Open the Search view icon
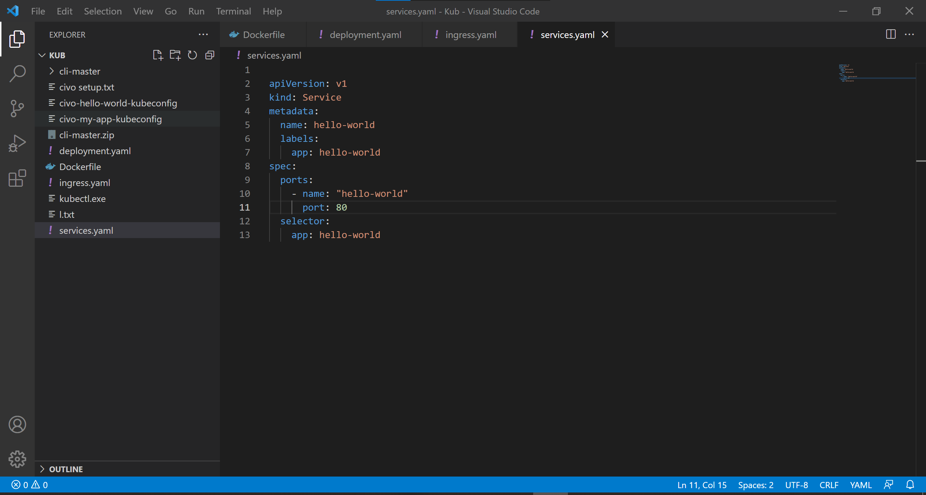Image resolution: width=926 pixels, height=495 pixels. (x=17, y=73)
